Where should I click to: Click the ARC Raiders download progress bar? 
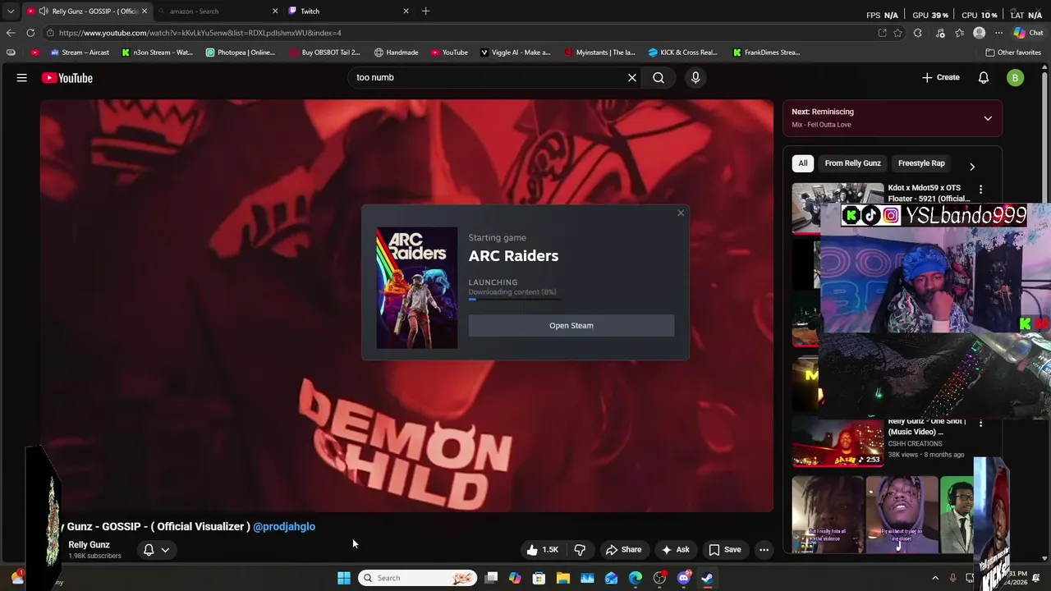point(516,300)
